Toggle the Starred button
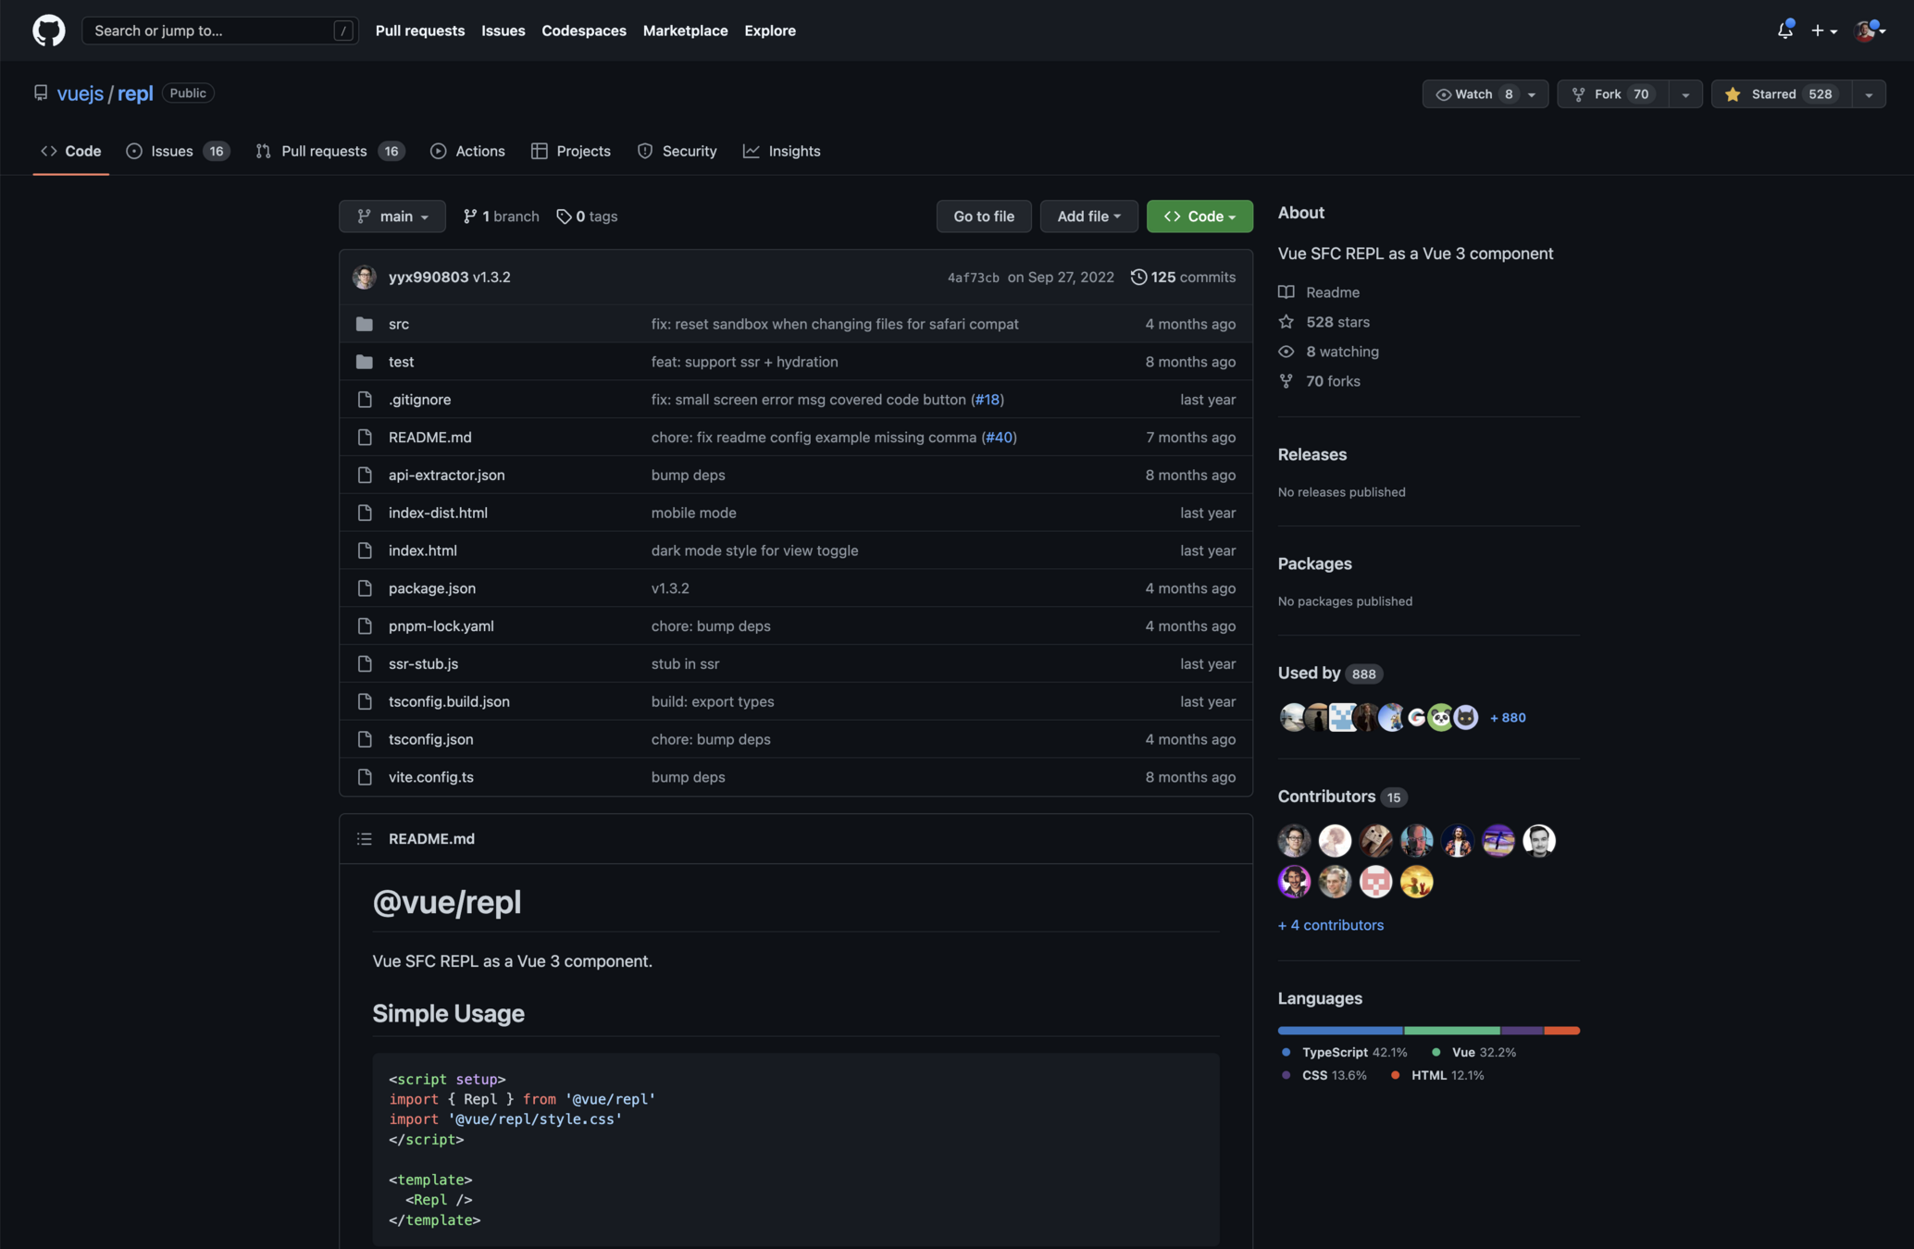This screenshot has height=1249, width=1914. [1781, 94]
